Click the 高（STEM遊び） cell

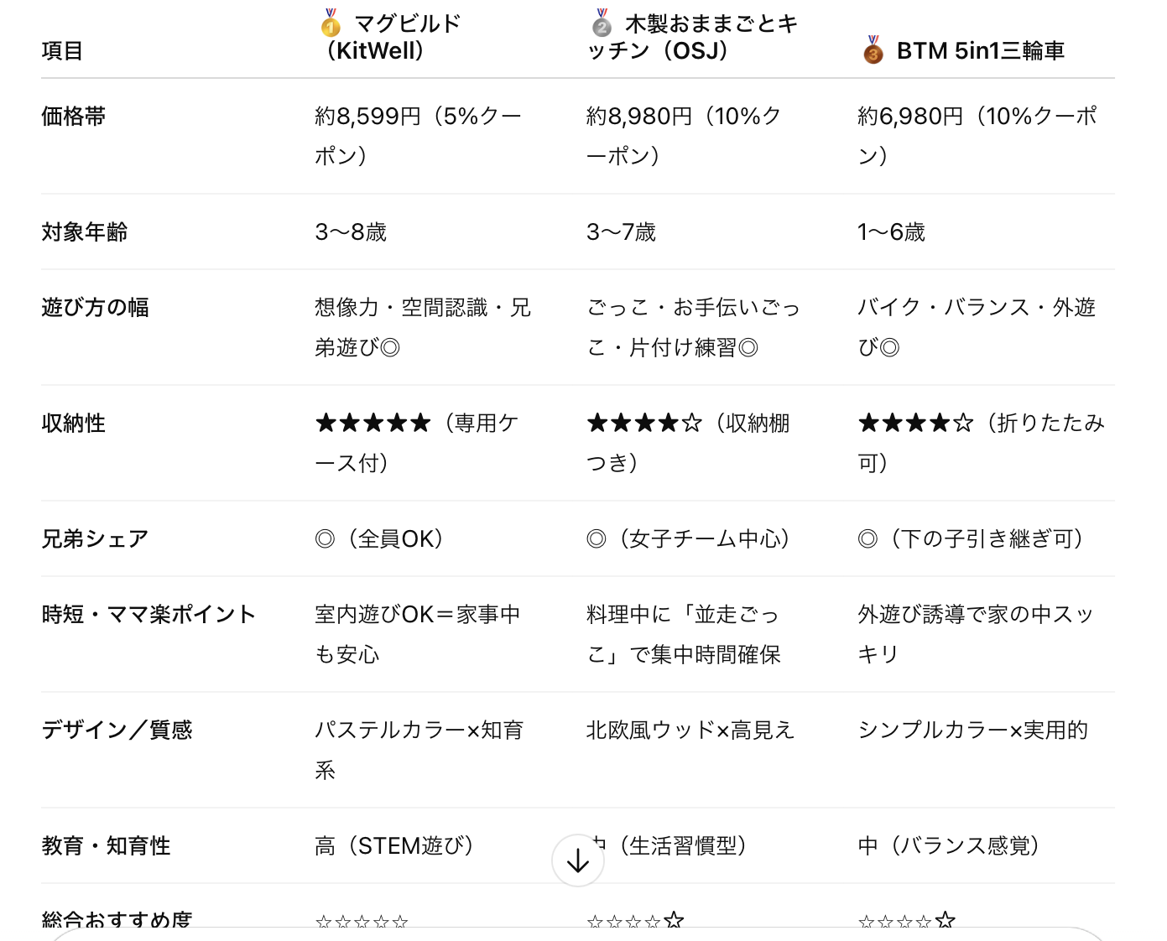(x=394, y=846)
